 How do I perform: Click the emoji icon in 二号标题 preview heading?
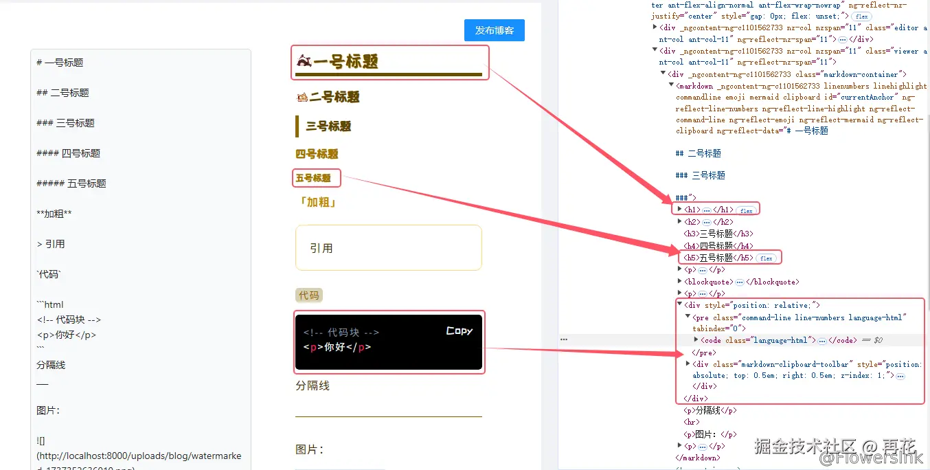tap(302, 98)
